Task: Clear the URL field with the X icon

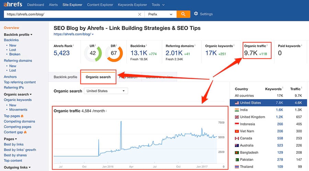Action: 139,14
